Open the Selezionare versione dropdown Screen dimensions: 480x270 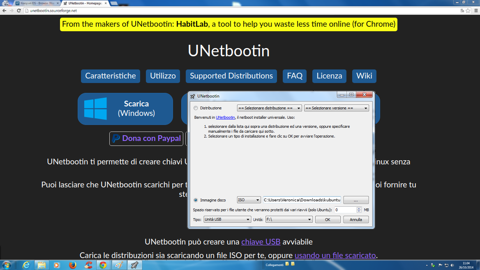tap(337, 108)
